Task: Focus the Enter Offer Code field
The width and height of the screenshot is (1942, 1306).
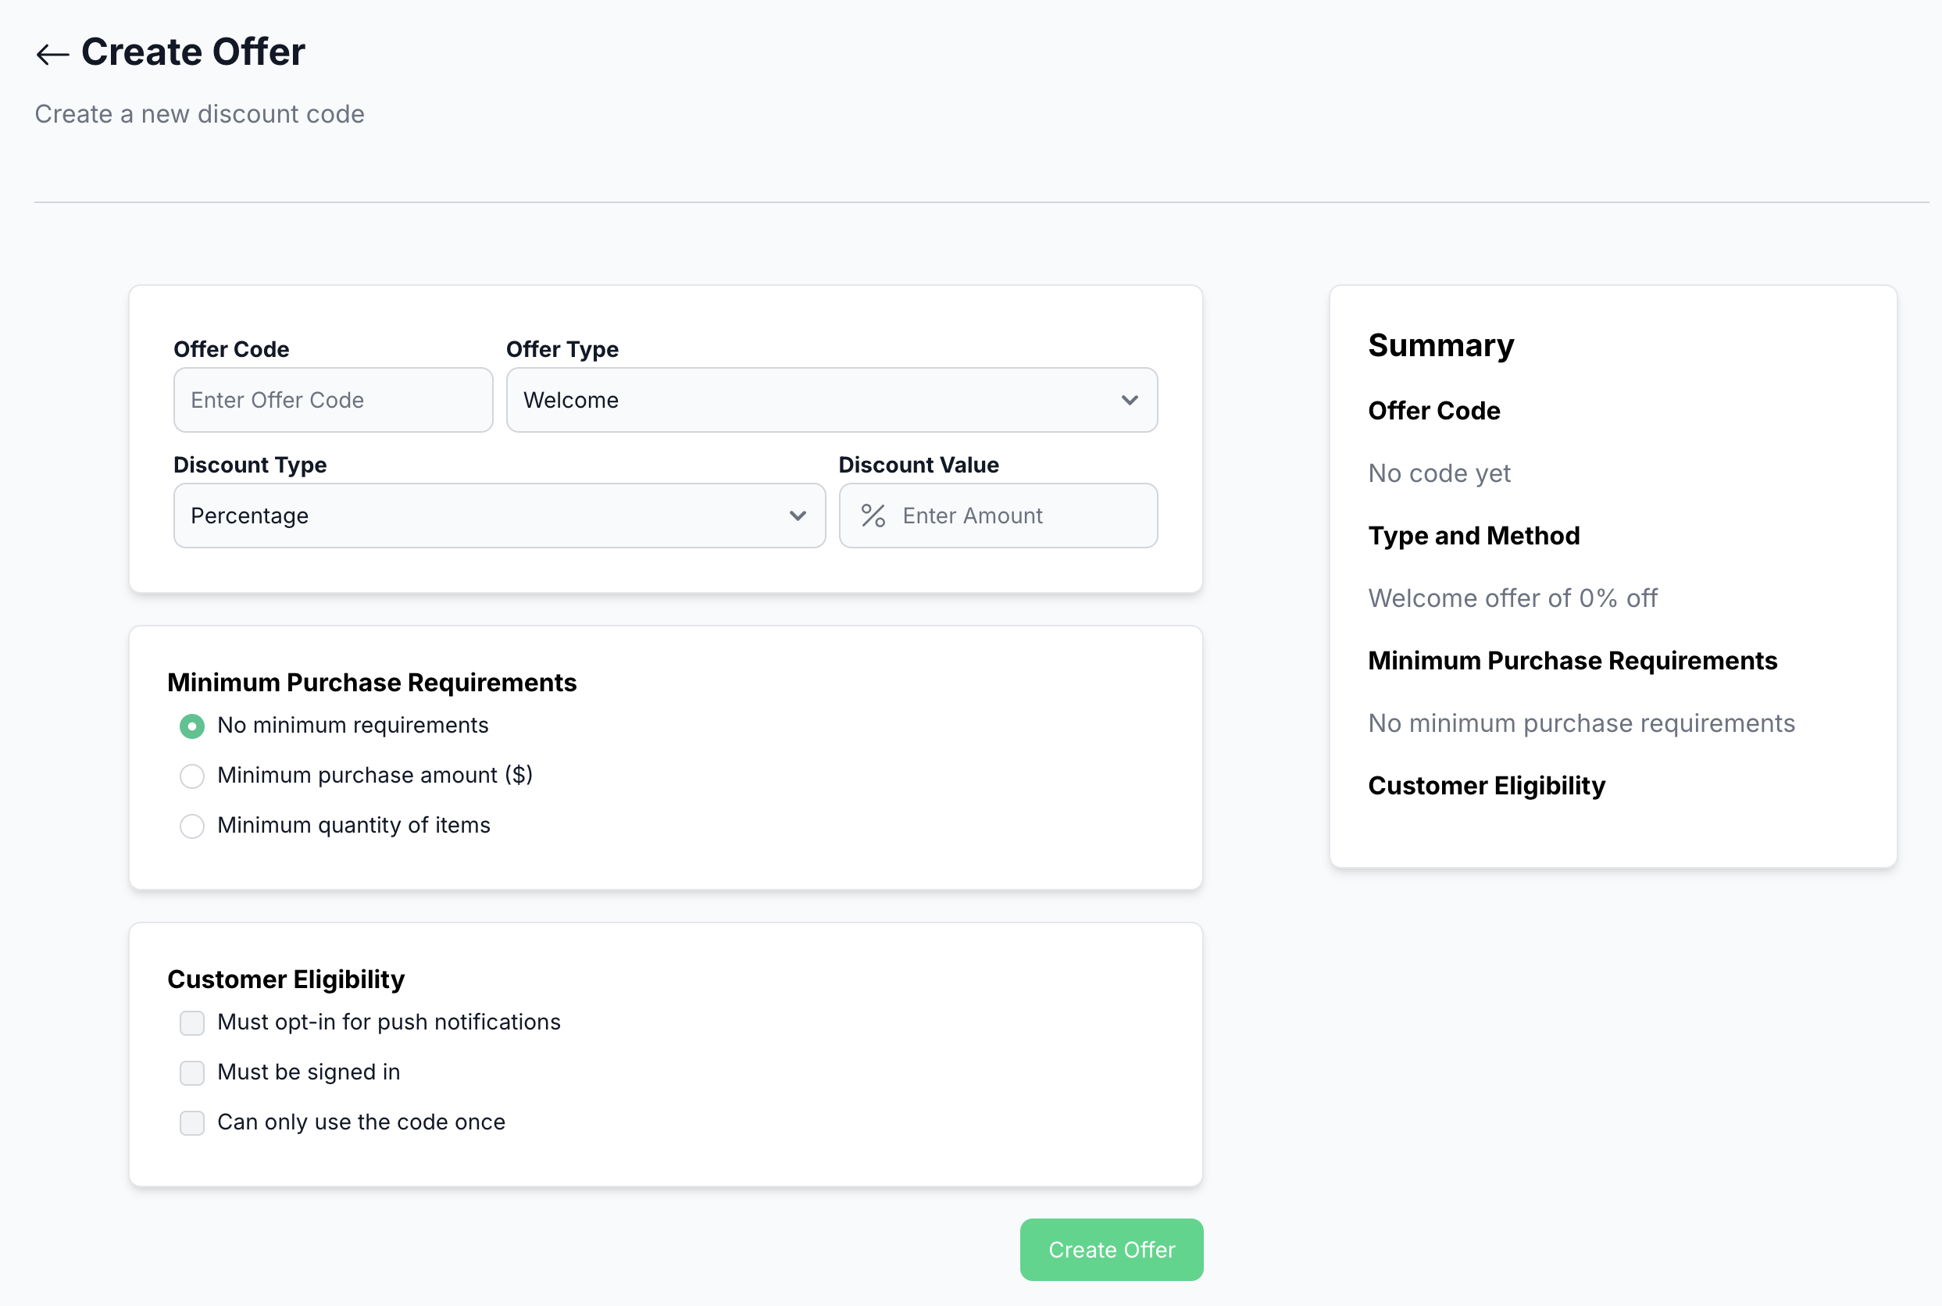Action: tap(333, 400)
